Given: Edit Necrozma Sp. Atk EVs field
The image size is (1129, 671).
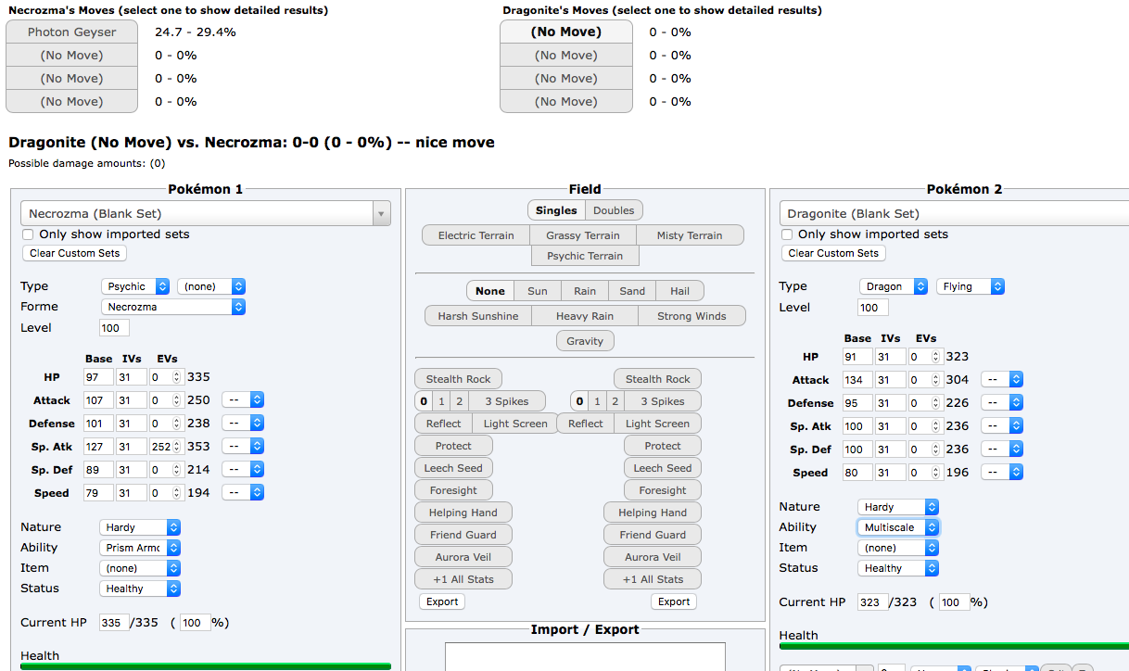Looking at the screenshot, I should coord(165,447).
